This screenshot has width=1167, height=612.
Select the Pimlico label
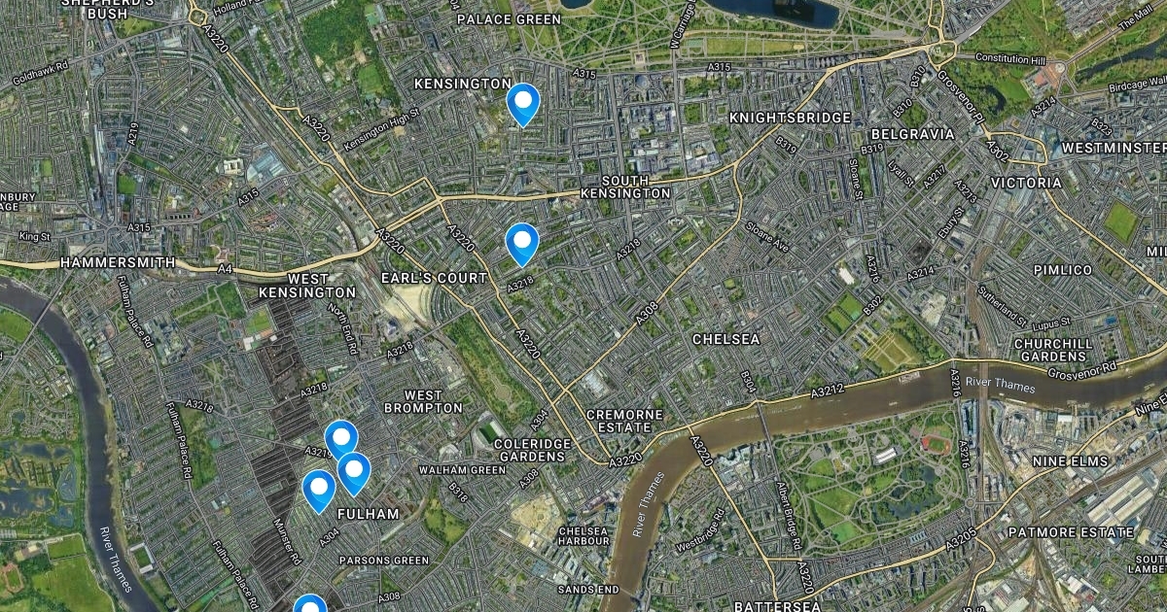[1062, 269]
